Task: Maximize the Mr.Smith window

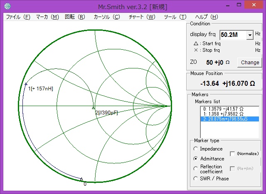Action: click(239, 5)
